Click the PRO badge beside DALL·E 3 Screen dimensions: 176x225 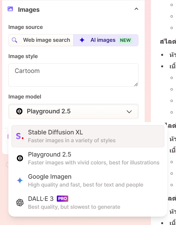pos(62,199)
